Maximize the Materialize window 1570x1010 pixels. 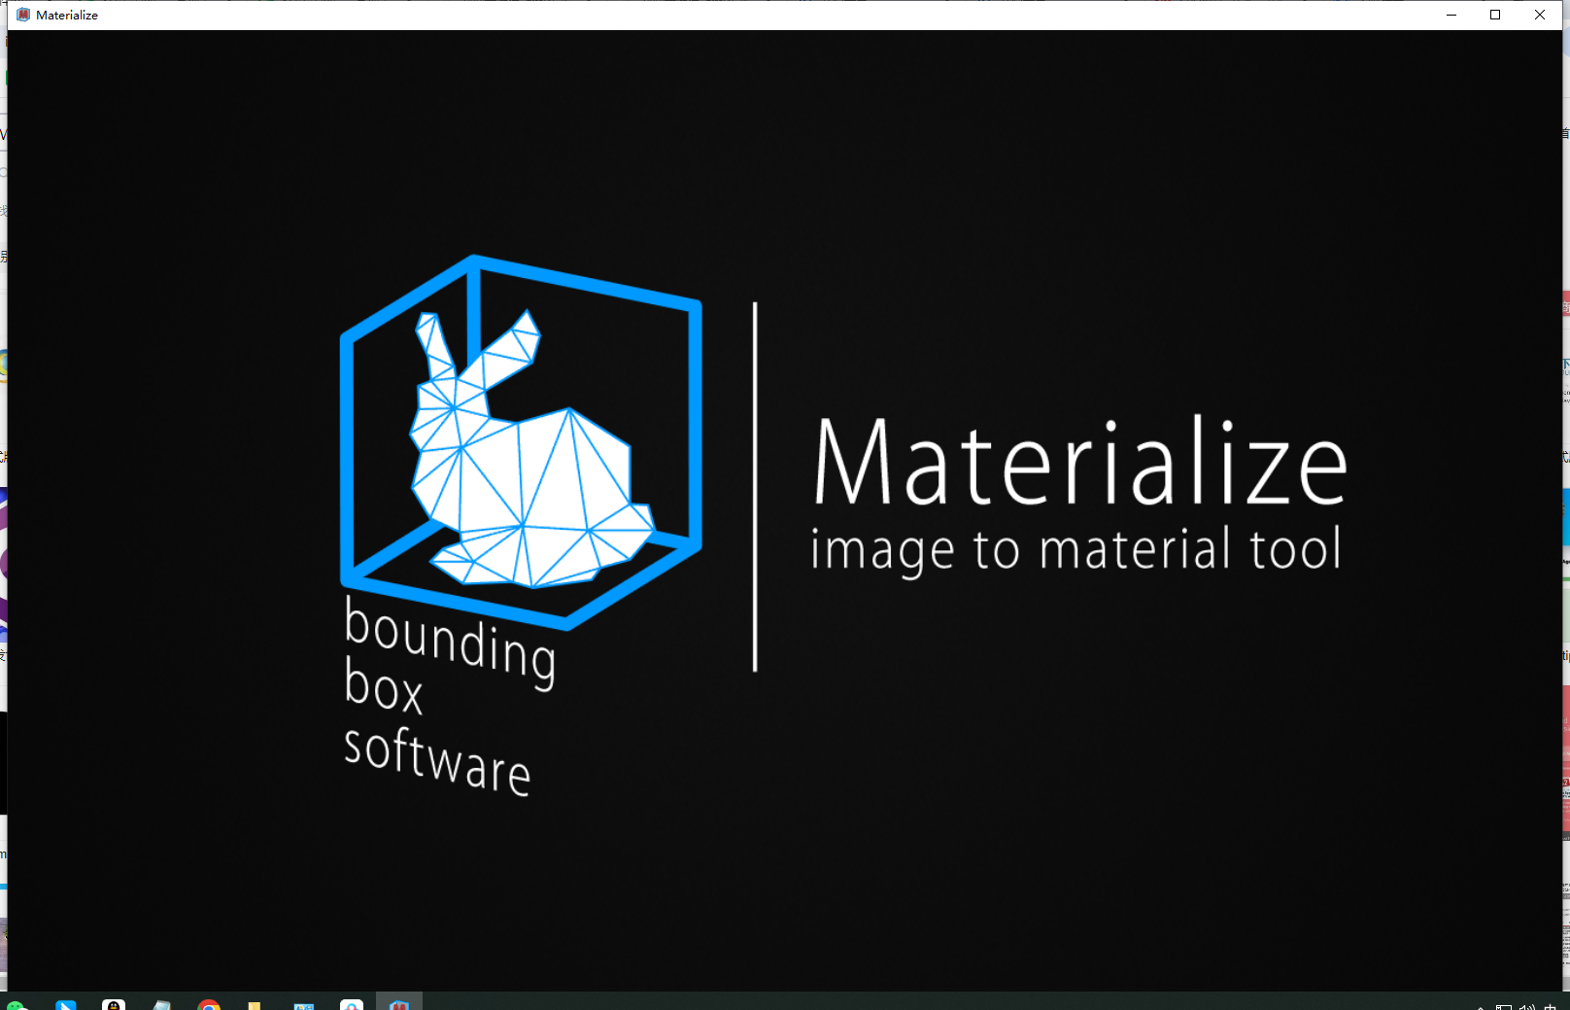(1495, 15)
